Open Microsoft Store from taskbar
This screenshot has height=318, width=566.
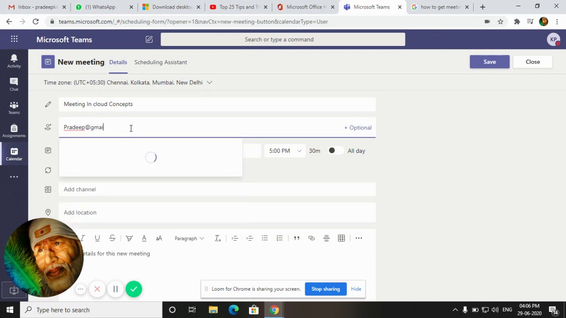coord(254,310)
